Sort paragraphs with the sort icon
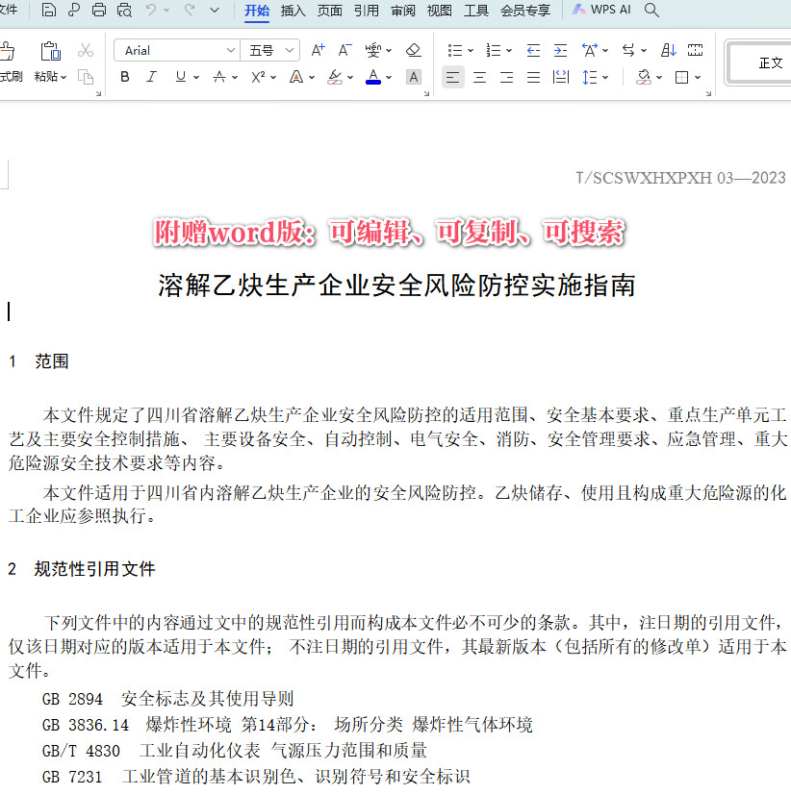791x794 pixels. (668, 49)
